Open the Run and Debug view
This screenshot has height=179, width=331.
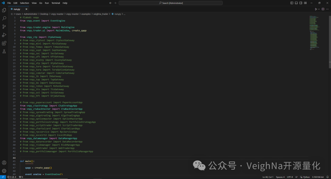click(4, 35)
